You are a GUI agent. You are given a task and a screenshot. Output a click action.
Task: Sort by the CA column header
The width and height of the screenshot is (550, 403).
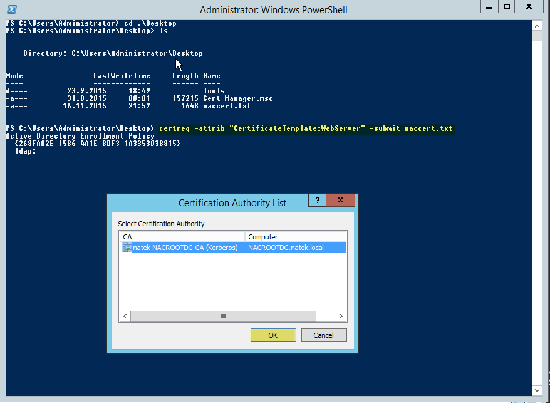[x=182, y=237]
